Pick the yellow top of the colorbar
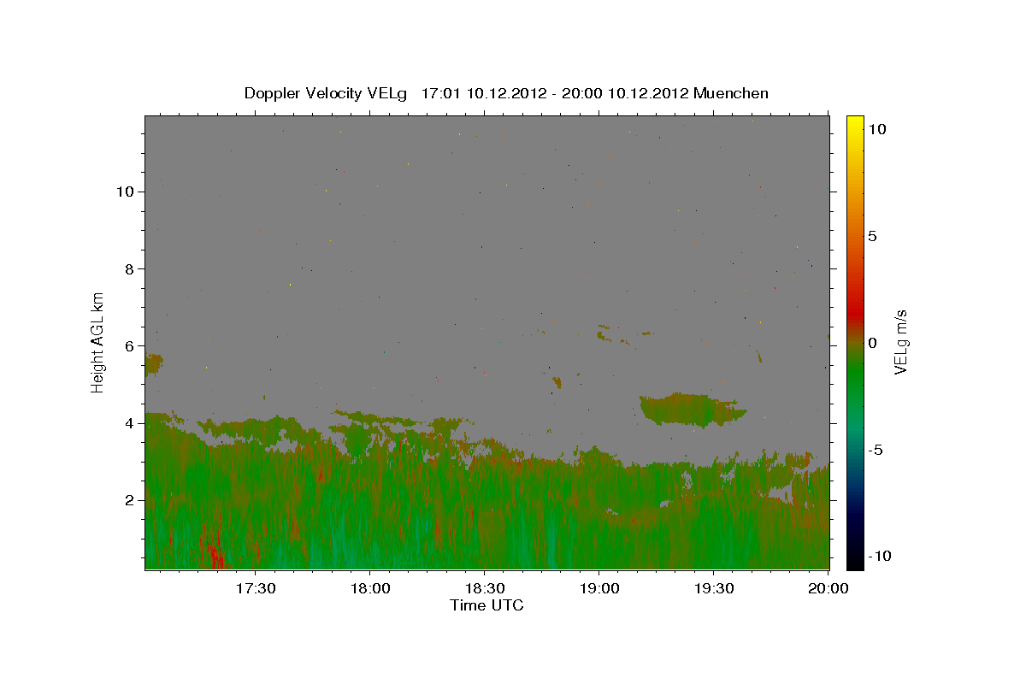This screenshot has width=1026, height=684. (x=854, y=121)
